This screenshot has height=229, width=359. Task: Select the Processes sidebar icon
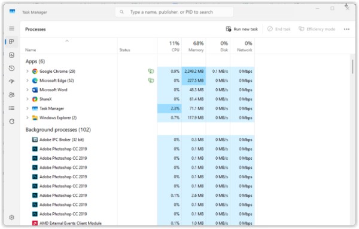point(12,42)
